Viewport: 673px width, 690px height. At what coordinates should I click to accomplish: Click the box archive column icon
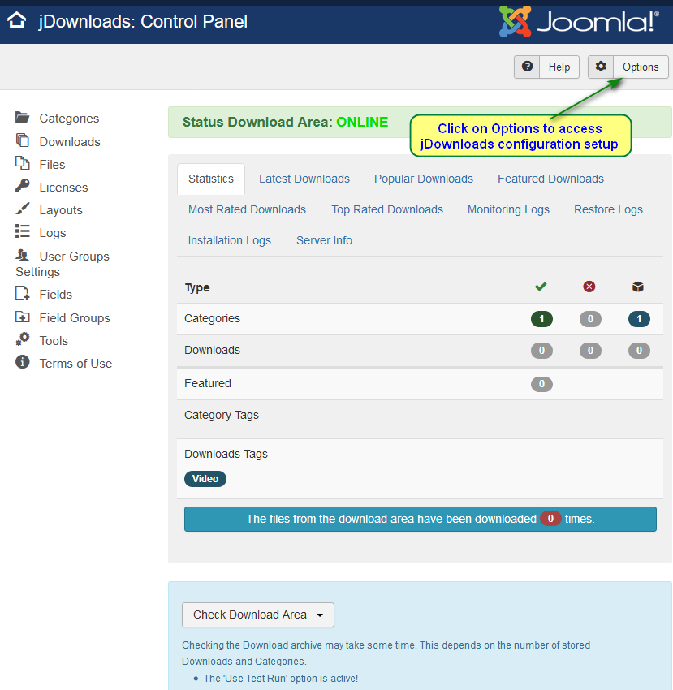pyautogui.click(x=638, y=287)
